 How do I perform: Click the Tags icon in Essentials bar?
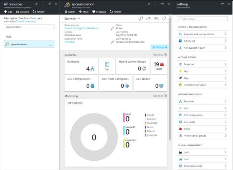point(164,18)
